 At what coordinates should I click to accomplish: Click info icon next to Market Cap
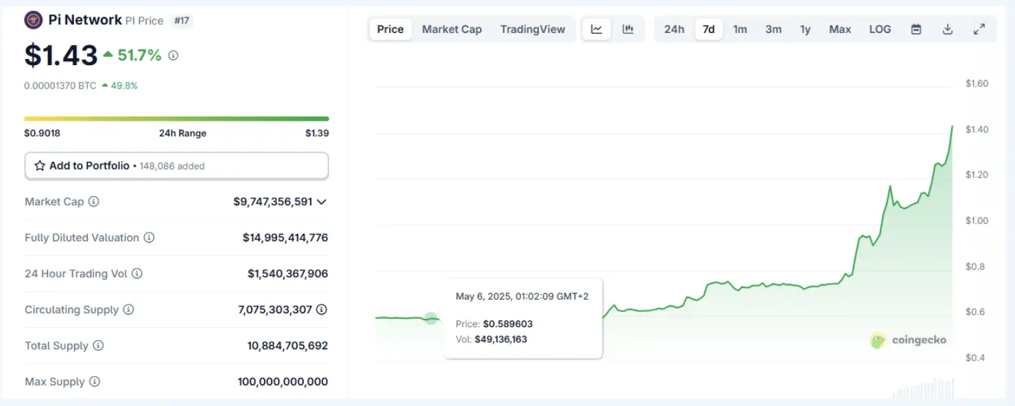coord(94,202)
